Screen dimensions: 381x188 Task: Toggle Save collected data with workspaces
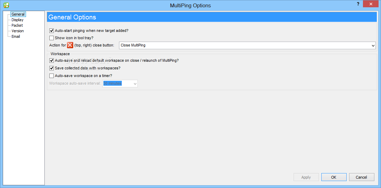click(51, 68)
